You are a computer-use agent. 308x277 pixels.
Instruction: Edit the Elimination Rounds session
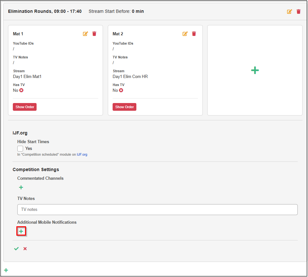point(289,12)
